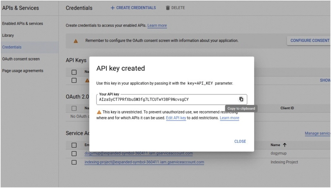Open OAuth consent screen page

click(x=21, y=59)
